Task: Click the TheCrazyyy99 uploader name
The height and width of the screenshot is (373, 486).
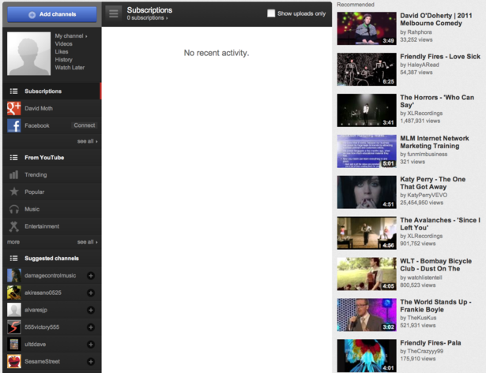Action: 425,351
